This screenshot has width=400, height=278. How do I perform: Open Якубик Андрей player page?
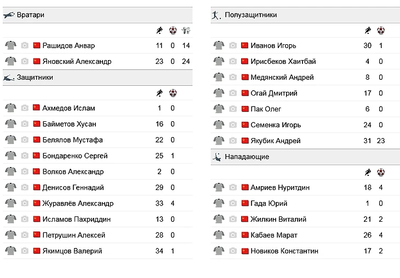click(276, 141)
